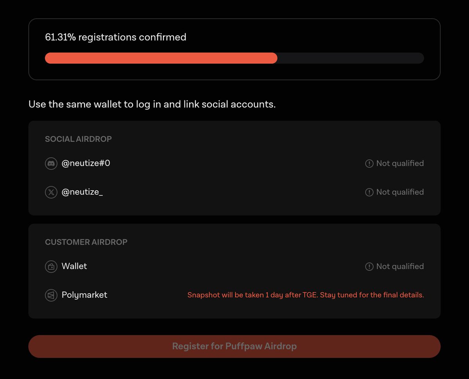
Task: Click the X logo icon beside @neutize_
Action: click(51, 192)
